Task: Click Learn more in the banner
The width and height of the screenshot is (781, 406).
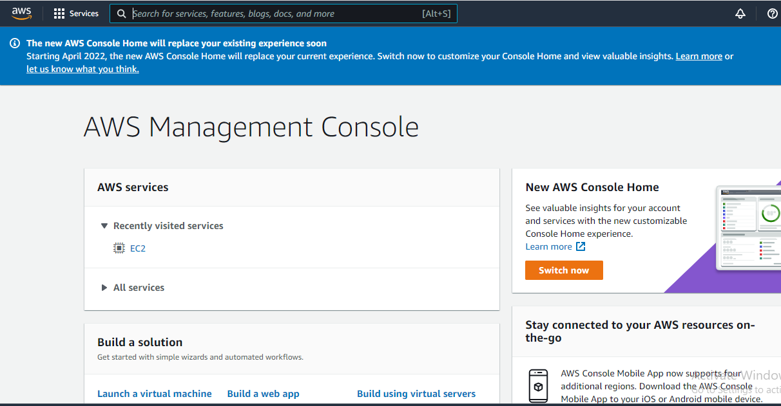Action: 699,56
